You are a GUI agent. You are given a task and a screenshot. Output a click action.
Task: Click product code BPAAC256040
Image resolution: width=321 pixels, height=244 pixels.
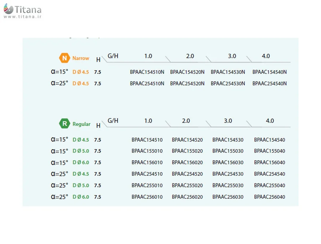(x=270, y=197)
